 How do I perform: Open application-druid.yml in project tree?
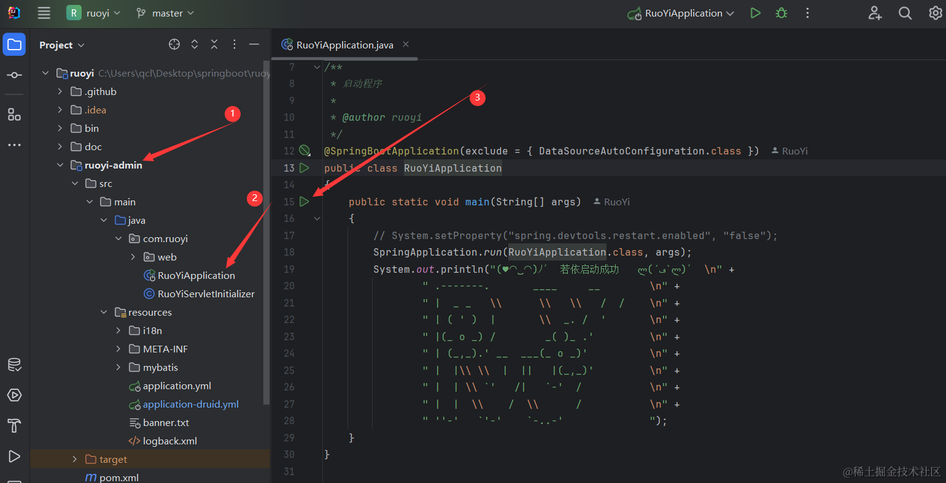coord(190,404)
